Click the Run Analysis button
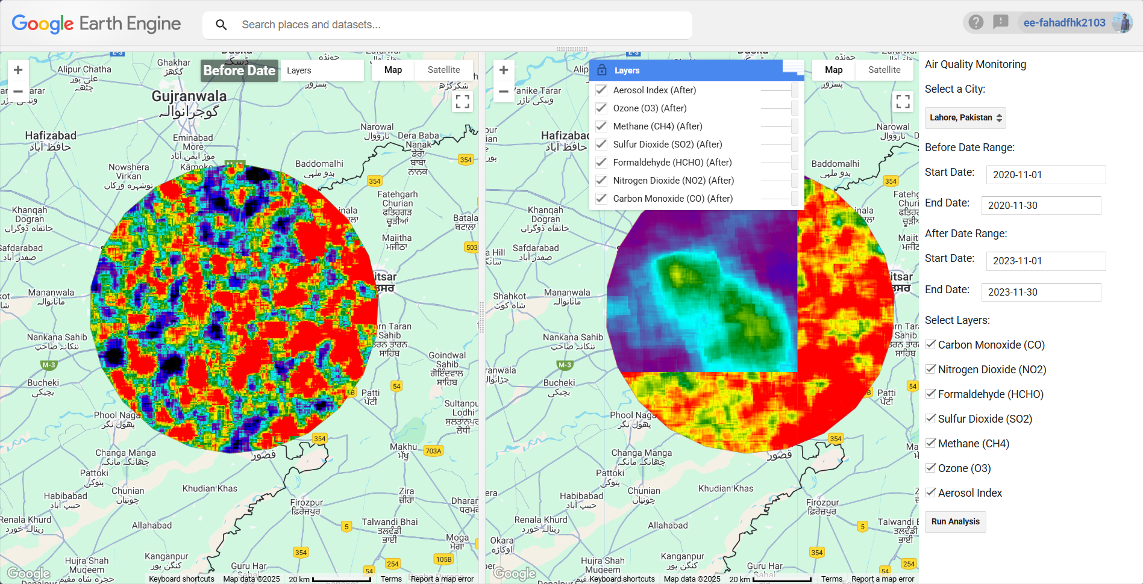Screen dimensions: 1143x584 (x=955, y=521)
